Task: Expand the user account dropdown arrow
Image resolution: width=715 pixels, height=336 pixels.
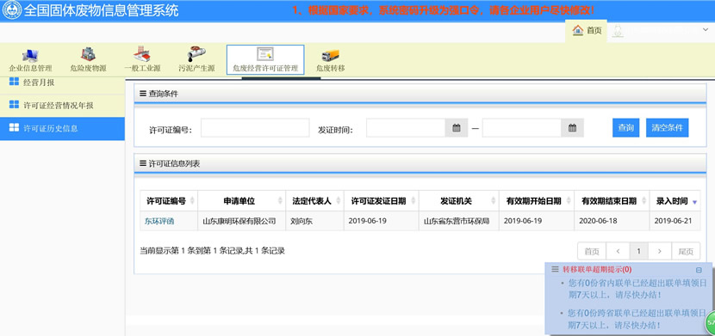Action: click(705, 30)
